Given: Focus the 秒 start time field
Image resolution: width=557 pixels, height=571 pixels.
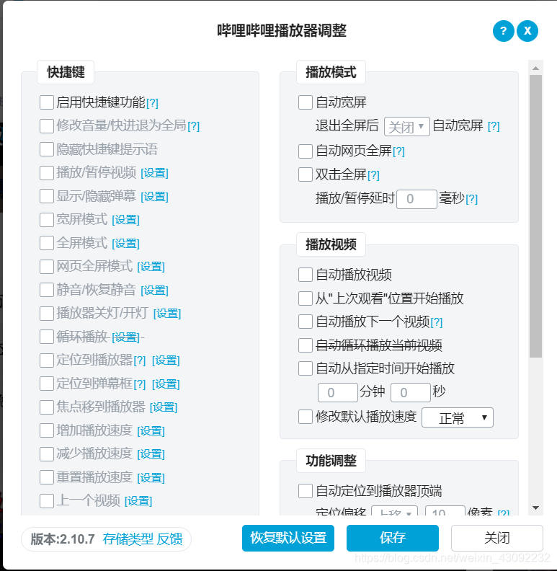Looking at the screenshot, I should pos(411,392).
